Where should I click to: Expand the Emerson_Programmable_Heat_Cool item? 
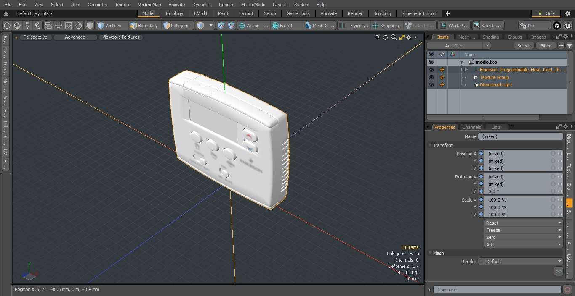point(466,70)
